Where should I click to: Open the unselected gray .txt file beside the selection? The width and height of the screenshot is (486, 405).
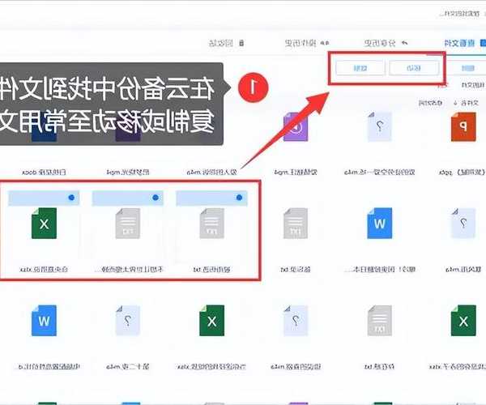[296, 223]
